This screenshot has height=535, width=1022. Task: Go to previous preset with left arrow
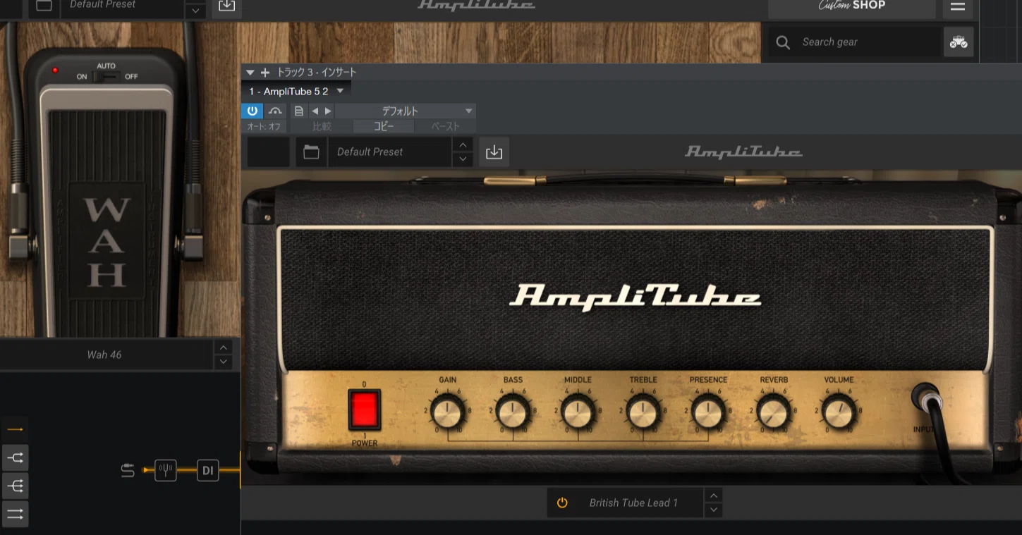315,111
